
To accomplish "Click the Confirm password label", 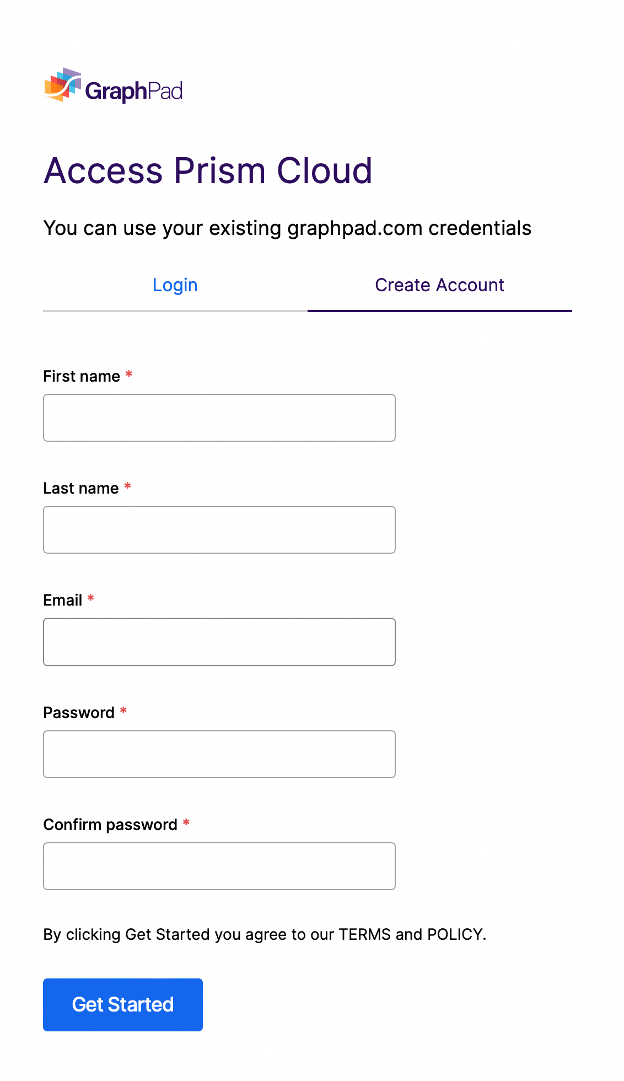I will 109,824.
